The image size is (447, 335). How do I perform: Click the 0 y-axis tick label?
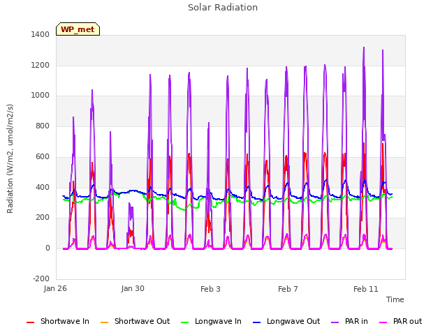47,248
